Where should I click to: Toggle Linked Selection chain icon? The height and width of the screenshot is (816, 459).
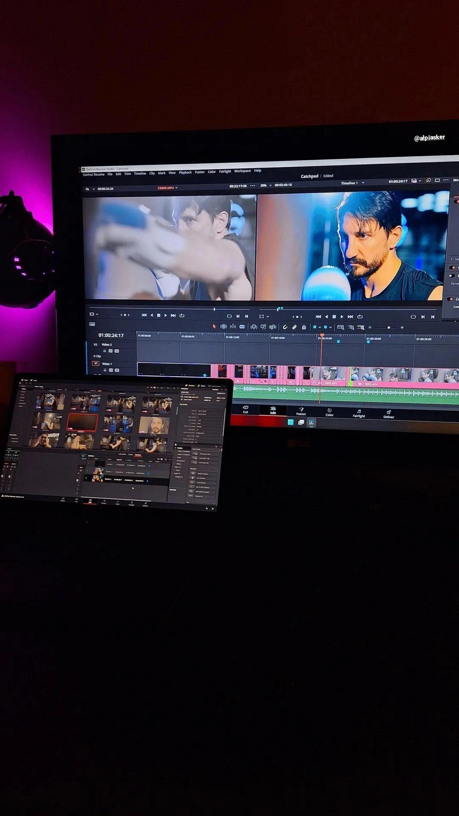(295, 327)
